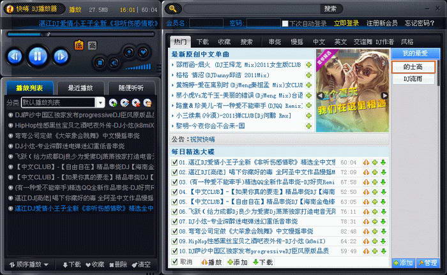Click the 添加 button under favorites
The image size is (447, 275).
[404, 263]
